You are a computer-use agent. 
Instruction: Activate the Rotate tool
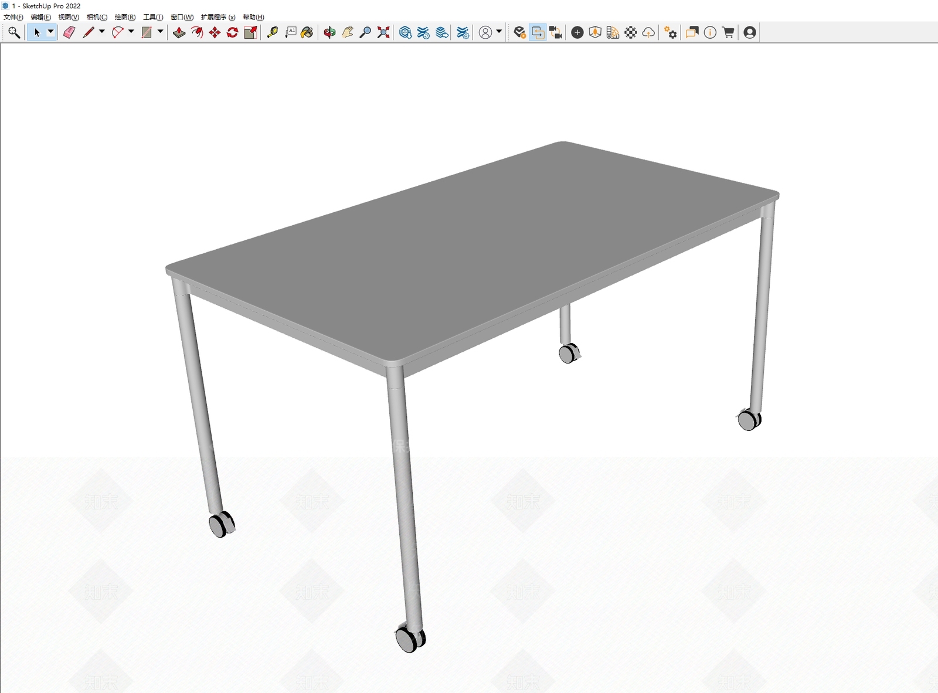233,32
